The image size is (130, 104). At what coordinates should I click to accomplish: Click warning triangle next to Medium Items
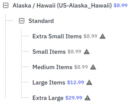93,67
